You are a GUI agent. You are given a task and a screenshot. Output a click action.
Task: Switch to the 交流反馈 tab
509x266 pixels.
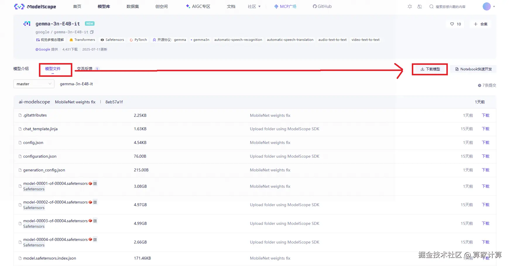(85, 69)
